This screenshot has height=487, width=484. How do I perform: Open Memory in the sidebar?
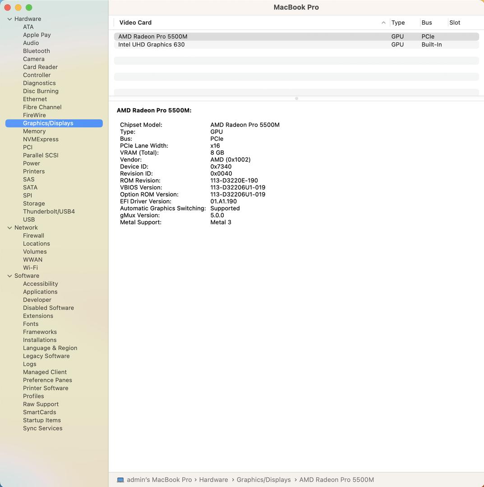34,131
